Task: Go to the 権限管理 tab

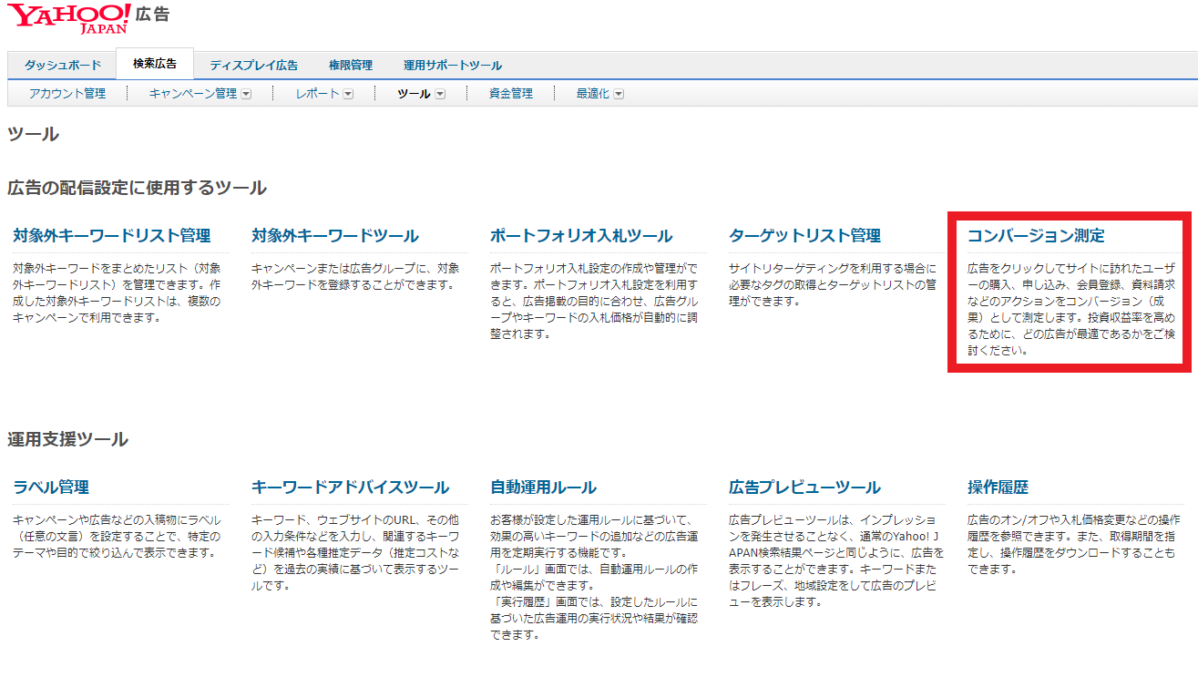Action: coord(351,65)
